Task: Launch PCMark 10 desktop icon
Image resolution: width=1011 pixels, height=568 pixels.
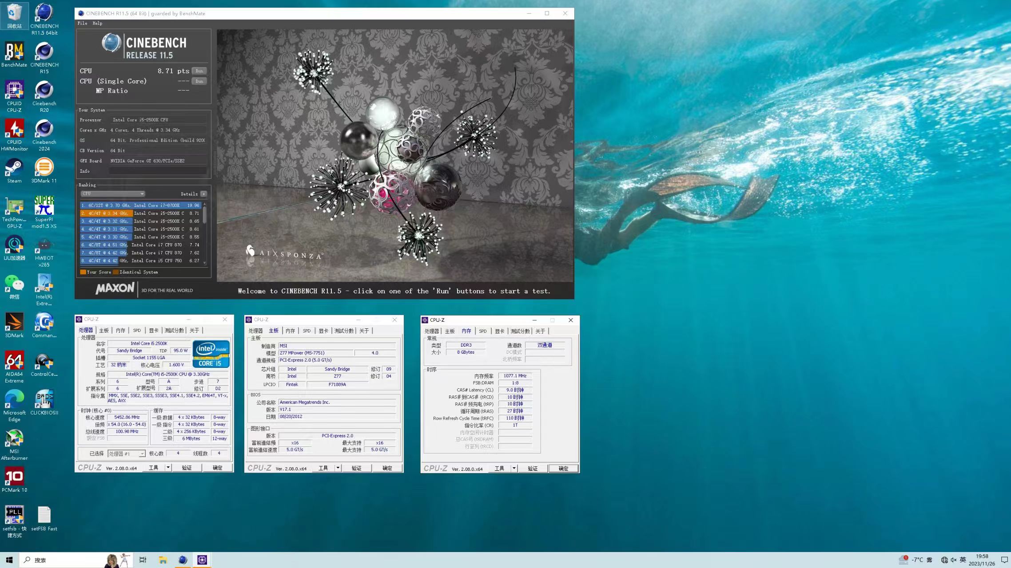Action: click(x=14, y=480)
